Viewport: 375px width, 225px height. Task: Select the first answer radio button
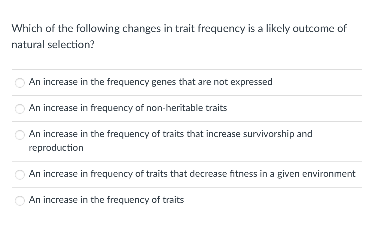pyautogui.click(x=20, y=83)
